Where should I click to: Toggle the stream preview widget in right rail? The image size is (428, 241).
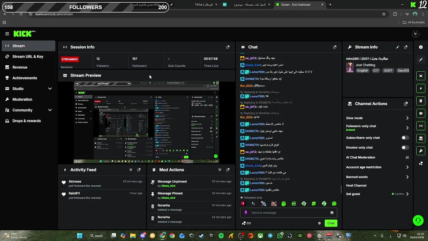421,76
